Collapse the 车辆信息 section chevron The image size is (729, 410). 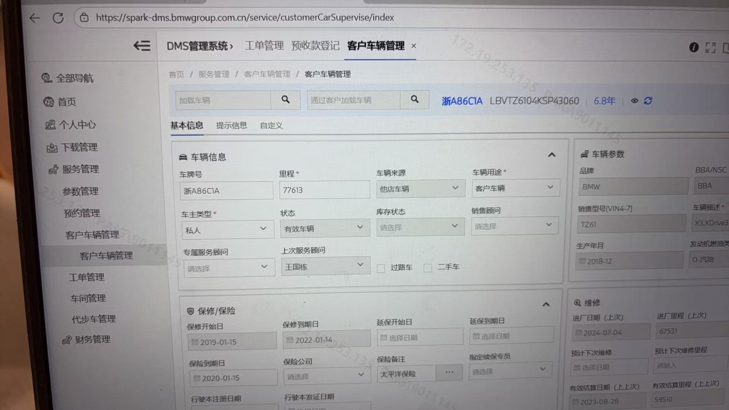coord(551,155)
